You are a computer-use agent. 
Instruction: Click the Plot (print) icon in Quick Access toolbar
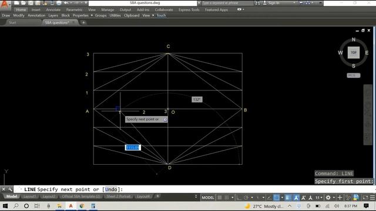(x=59, y=3)
